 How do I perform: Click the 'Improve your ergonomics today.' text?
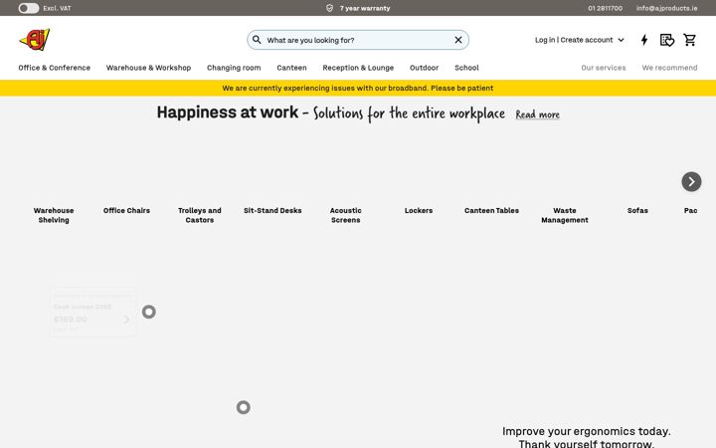point(587,431)
